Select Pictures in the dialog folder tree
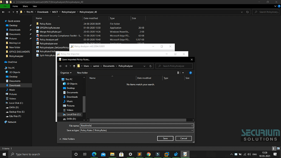Screen dimensions: 281x158 pos(69,106)
